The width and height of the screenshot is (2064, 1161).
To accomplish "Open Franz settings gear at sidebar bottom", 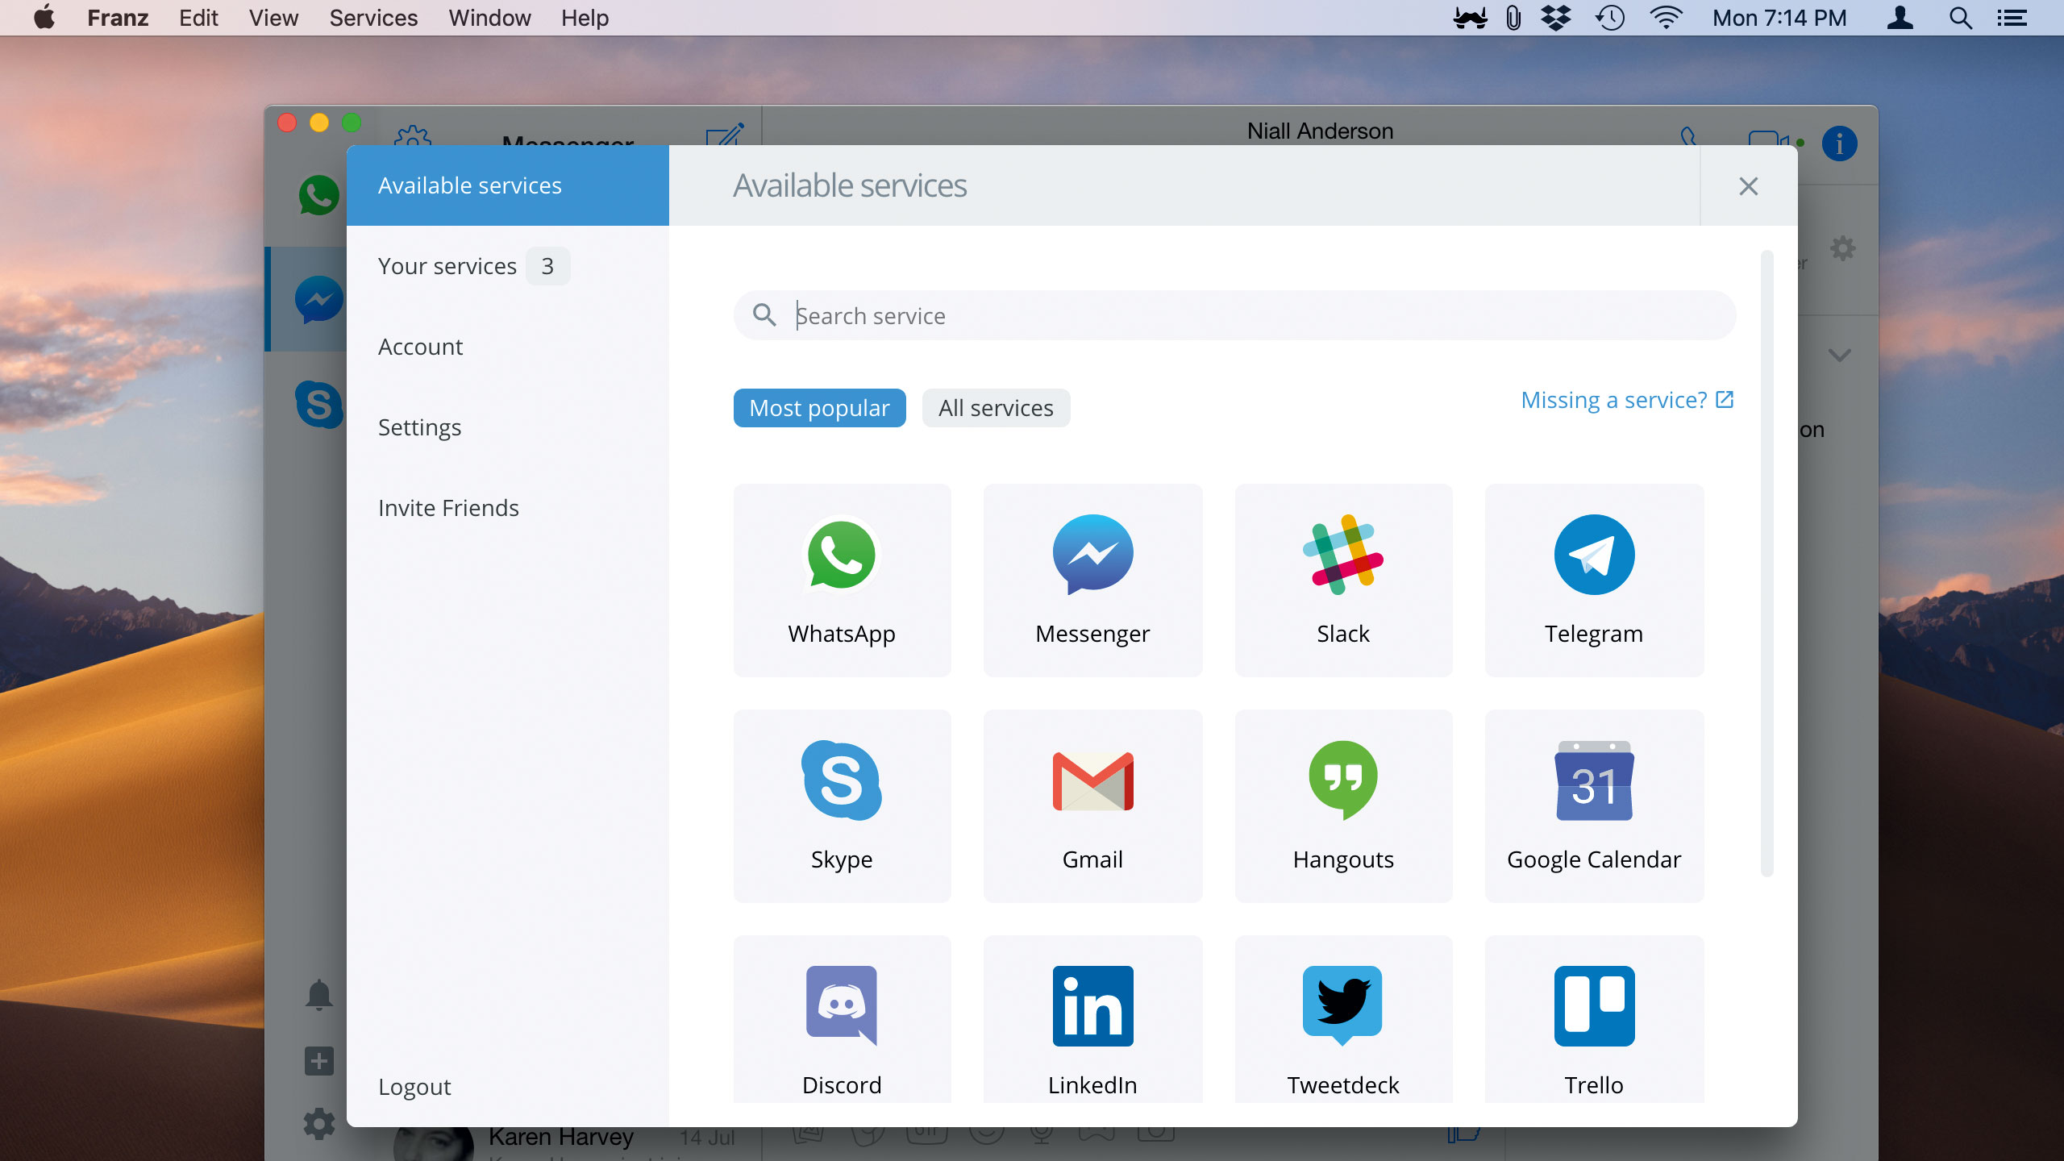I will [x=318, y=1123].
